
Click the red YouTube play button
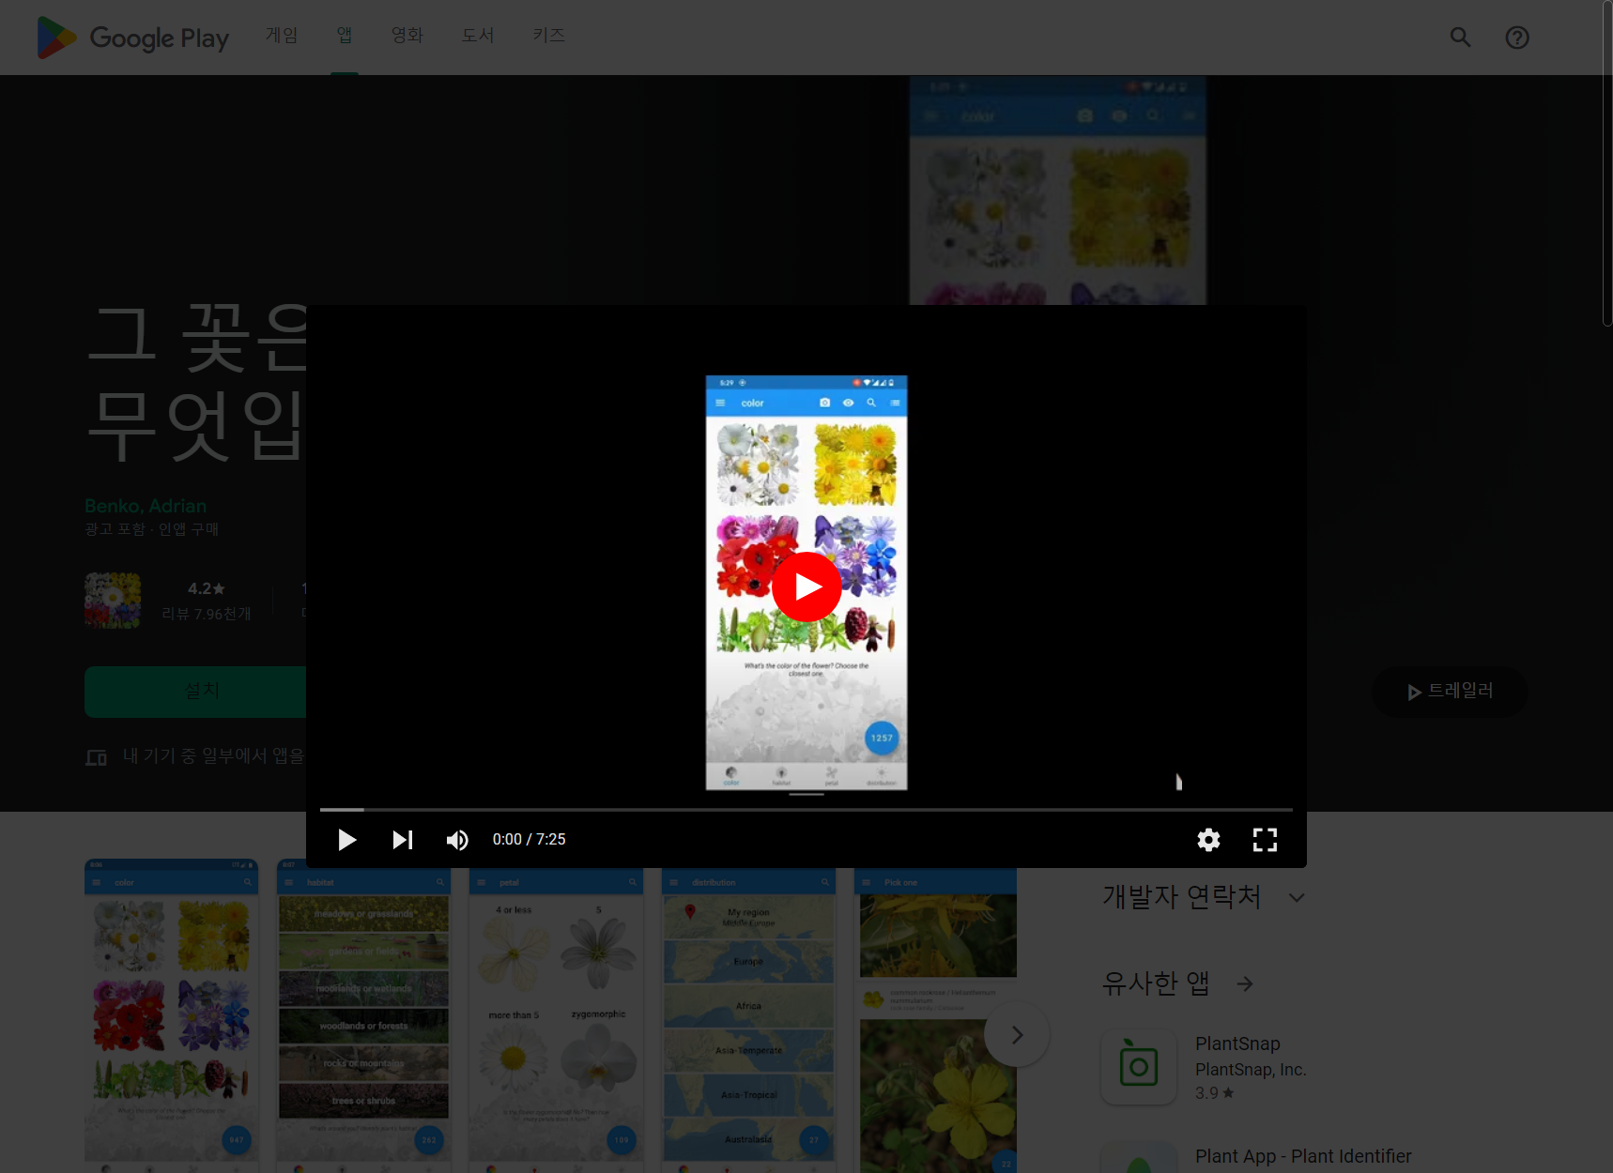[806, 586]
